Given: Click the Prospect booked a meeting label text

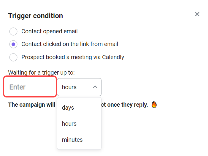Looking at the screenshot, I should [x=73, y=57].
